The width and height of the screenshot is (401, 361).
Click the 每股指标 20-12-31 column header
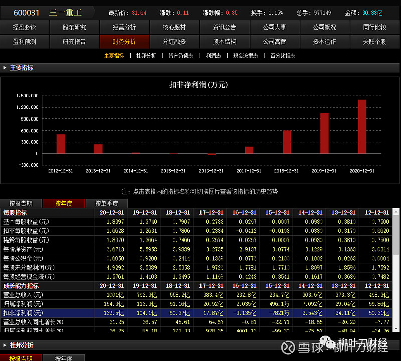point(112,213)
